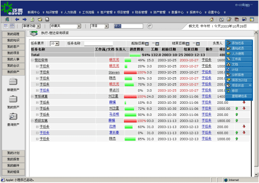
Task: Collapse the 项目实施 task group
Action: (x=32, y=121)
